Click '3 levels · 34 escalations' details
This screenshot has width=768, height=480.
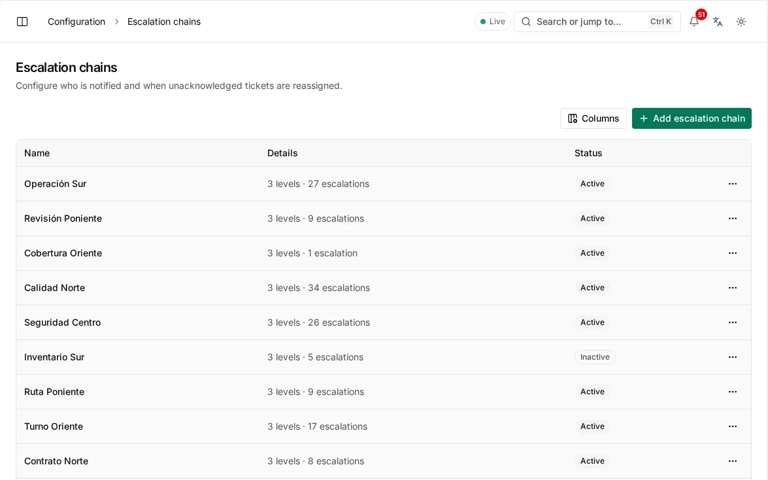tap(318, 288)
